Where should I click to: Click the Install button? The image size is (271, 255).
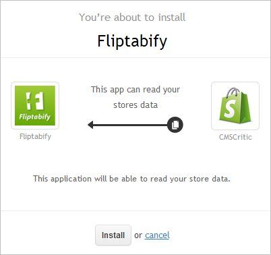click(113, 235)
